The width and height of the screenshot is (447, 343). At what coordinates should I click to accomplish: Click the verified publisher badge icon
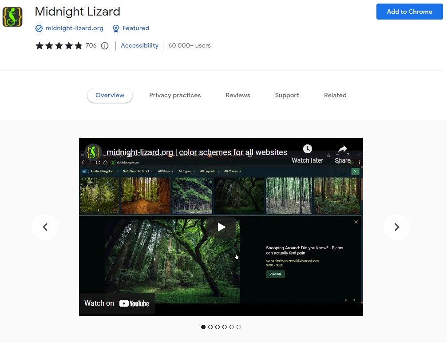click(39, 28)
